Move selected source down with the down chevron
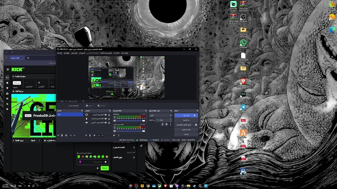The height and width of the screenshot is (189, 337). [x=102, y=135]
